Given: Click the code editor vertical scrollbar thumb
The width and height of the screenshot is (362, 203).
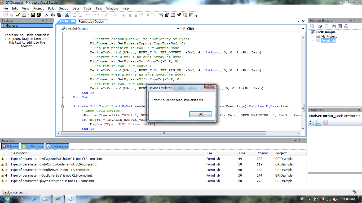Looking at the screenshot, I should [x=303, y=108].
